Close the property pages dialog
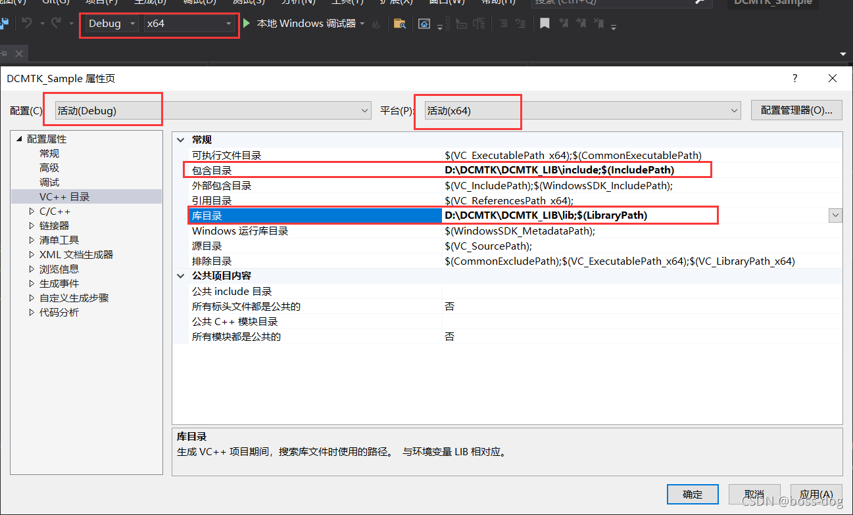Viewport: 853px width, 515px height. click(x=833, y=78)
